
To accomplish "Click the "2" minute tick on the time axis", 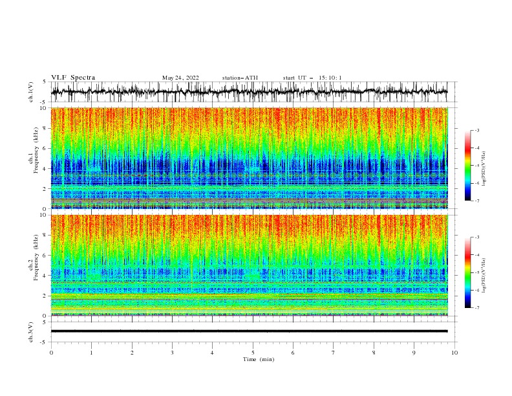I will (x=132, y=353).
